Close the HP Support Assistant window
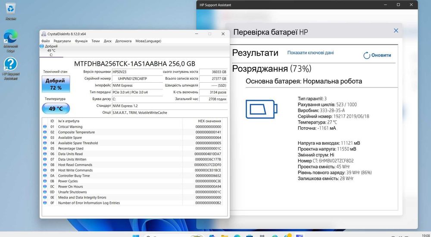Screen dimensions: 431x237 tap(411, 5)
